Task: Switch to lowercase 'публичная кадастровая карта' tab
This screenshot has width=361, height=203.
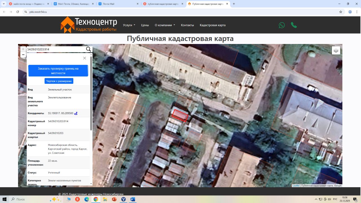Action: 163,4
